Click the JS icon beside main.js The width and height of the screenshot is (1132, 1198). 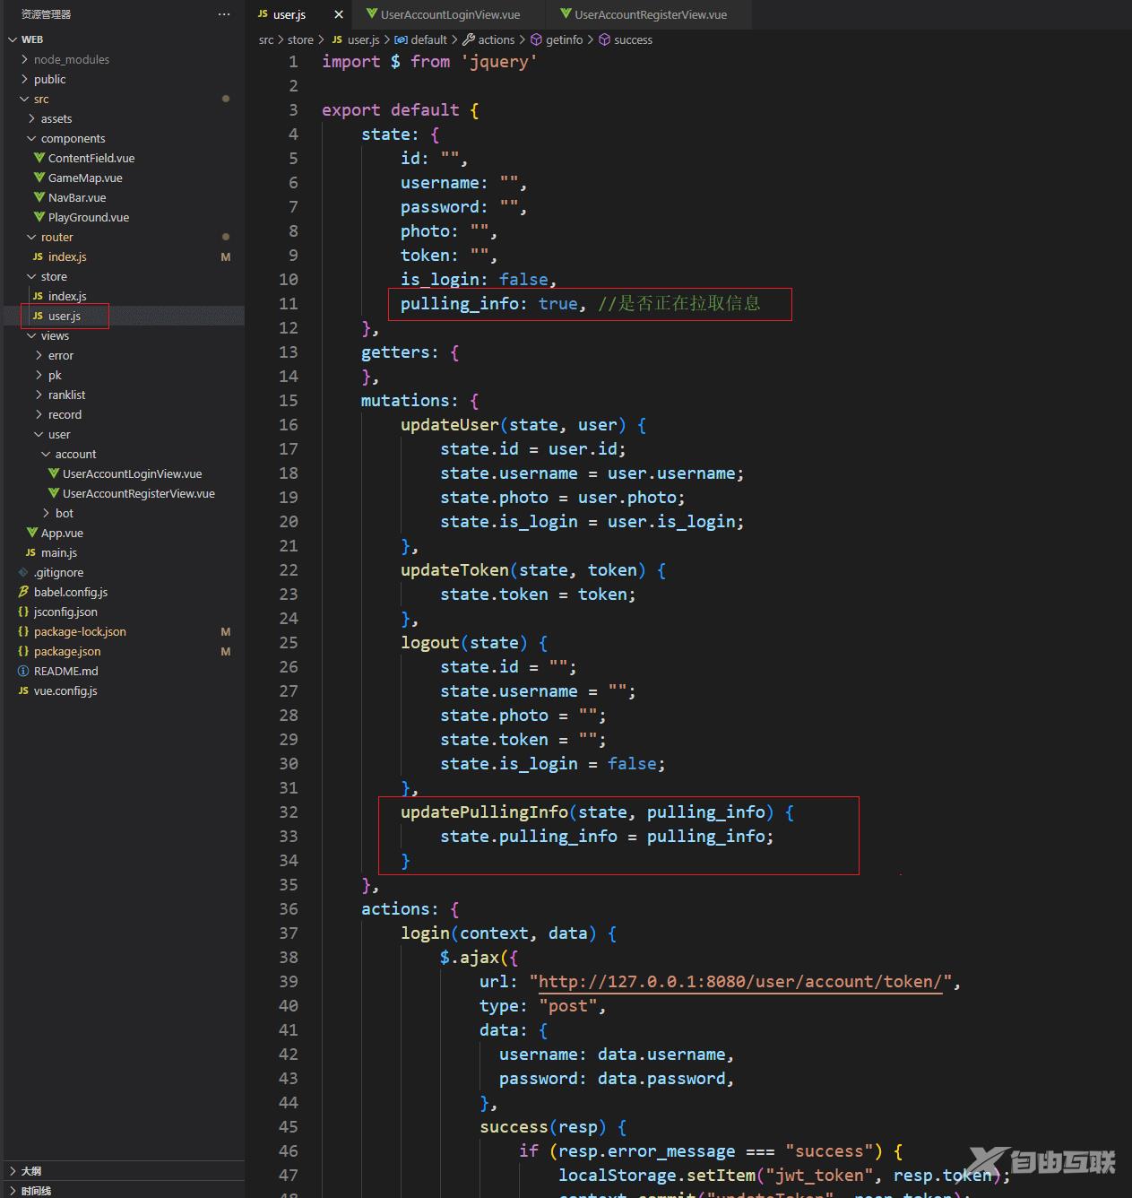pyautogui.click(x=30, y=552)
